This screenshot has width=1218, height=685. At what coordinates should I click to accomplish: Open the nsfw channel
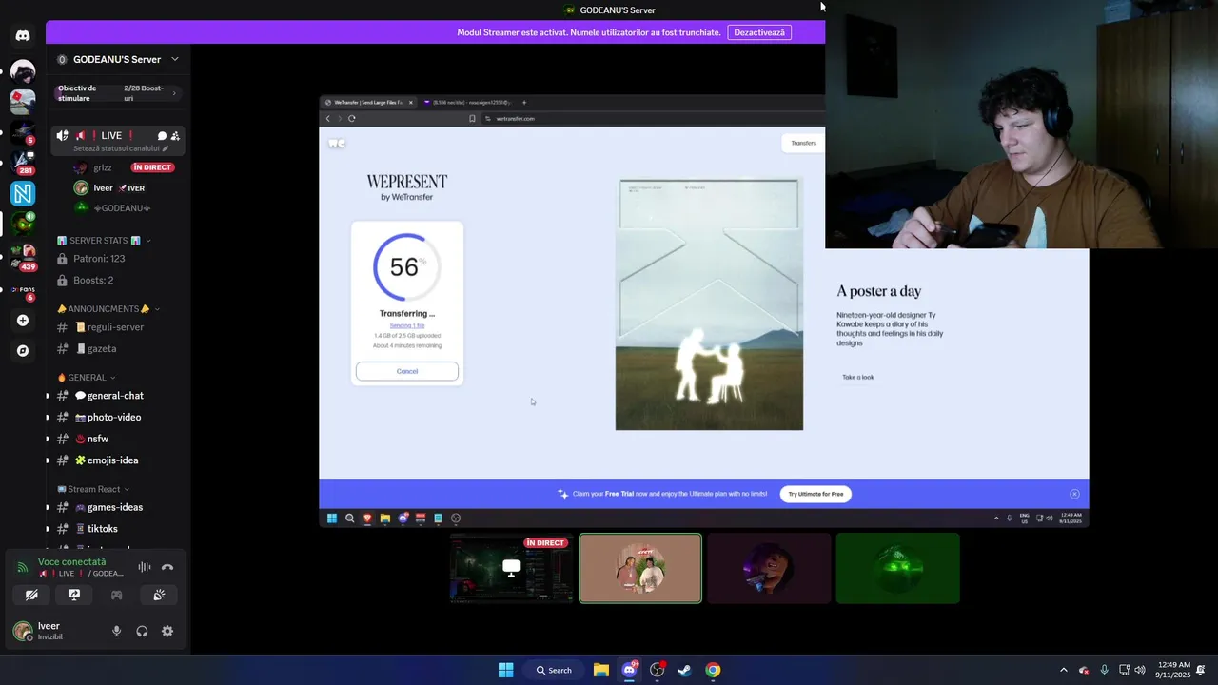pyautogui.click(x=118, y=439)
